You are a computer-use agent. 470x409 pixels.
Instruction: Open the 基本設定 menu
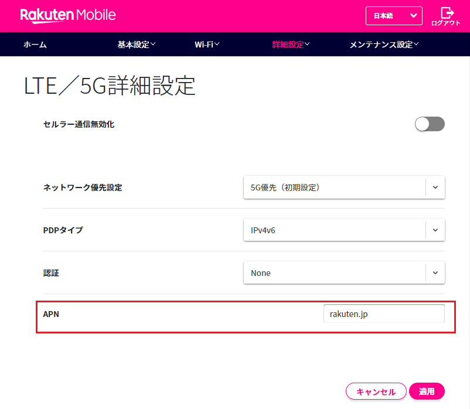[x=136, y=45]
